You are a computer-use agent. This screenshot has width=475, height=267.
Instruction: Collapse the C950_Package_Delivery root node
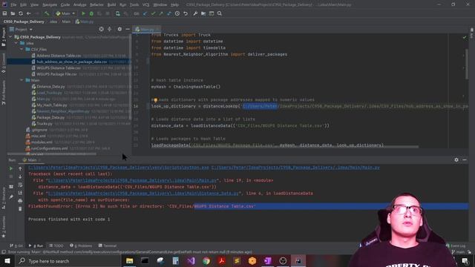tap(11, 37)
